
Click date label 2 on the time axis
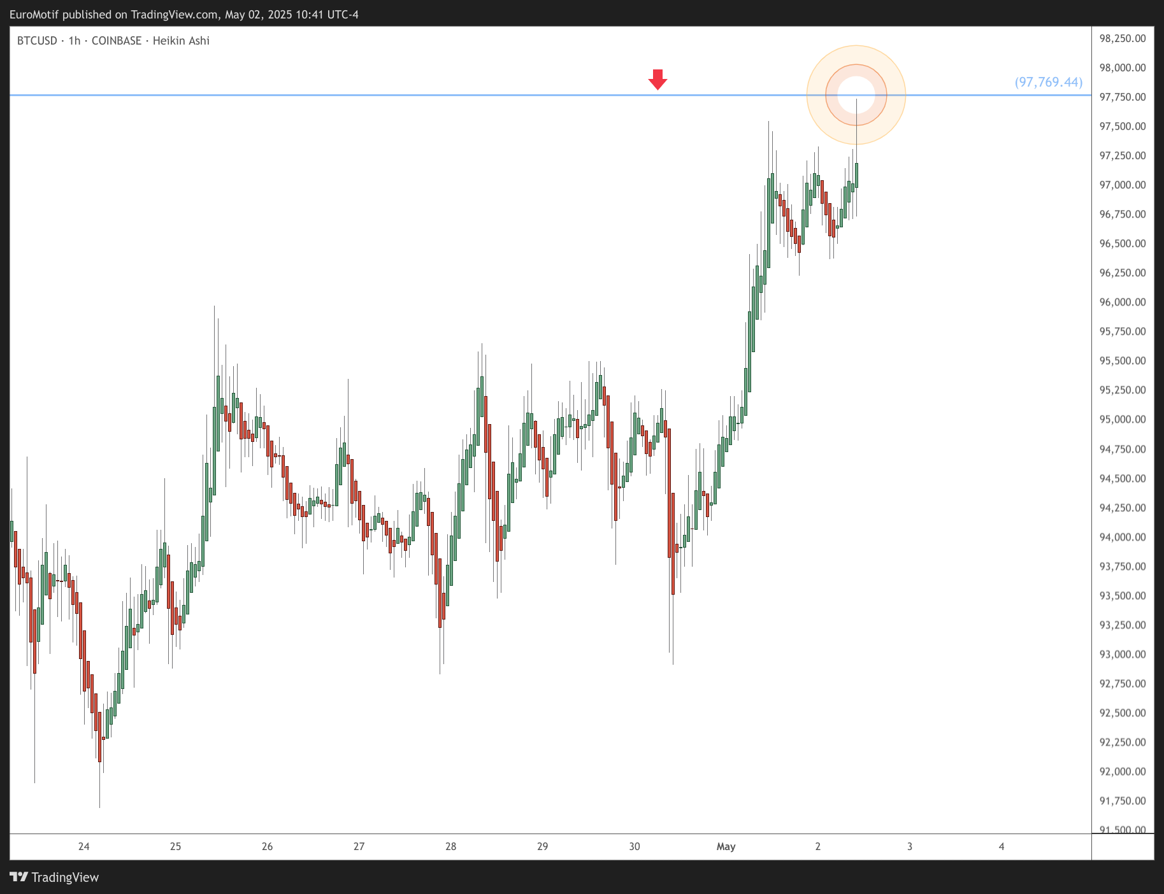coord(817,846)
